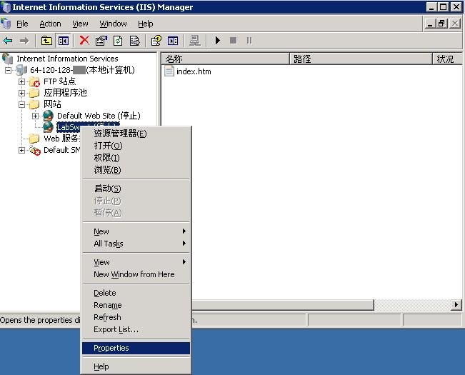Open the New submenu in context menu

pyautogui.click(x=136, y=231)
